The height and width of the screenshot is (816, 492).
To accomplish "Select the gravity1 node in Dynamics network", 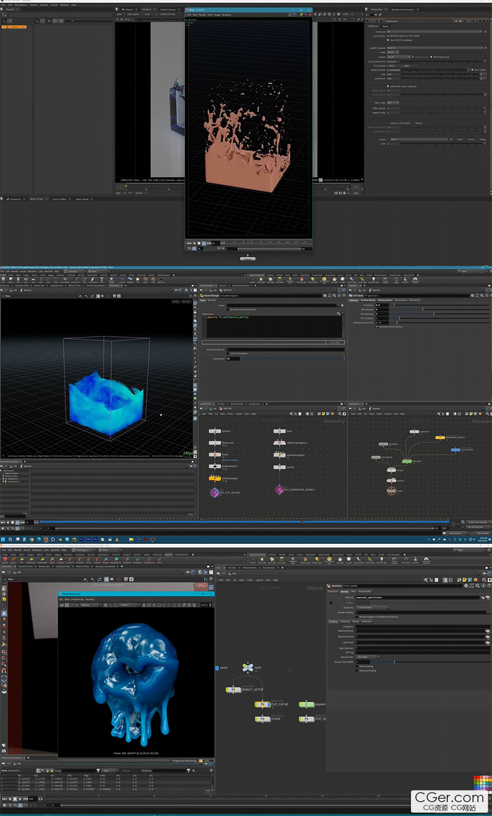I will (x=391, y=481).
